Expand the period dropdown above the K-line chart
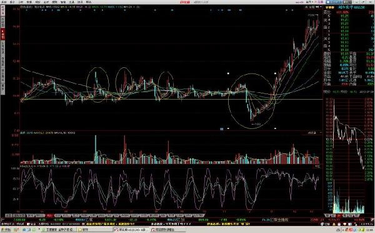The image size is (375, 233). pos(314,7)
